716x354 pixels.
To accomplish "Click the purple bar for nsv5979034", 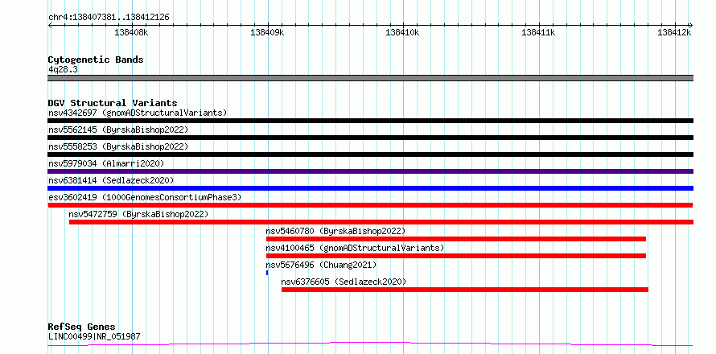I will coord(370,171).
